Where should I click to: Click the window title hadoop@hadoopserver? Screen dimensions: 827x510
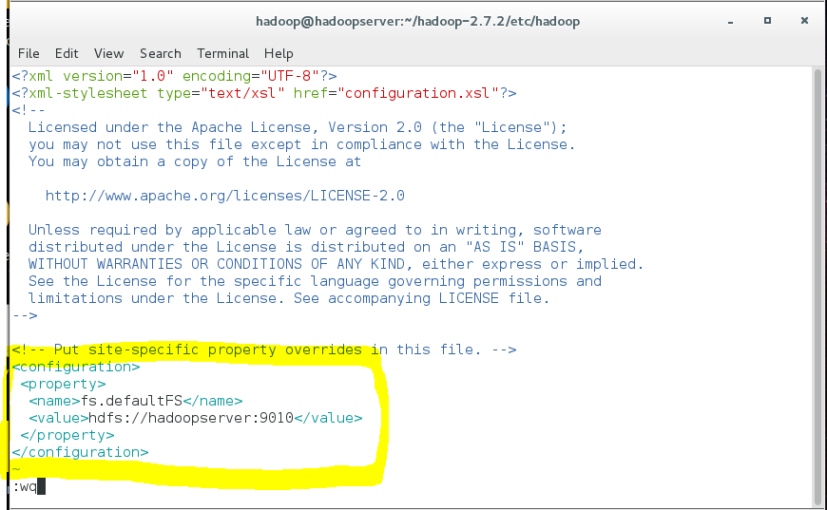(x=417, y=22)
